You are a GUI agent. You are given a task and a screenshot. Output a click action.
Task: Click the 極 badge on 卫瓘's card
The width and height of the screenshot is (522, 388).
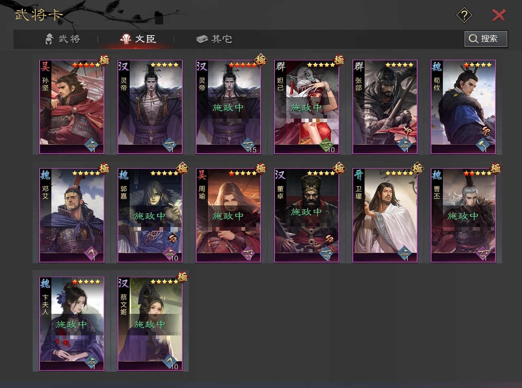pyautogui.click(x=418, y=168)
